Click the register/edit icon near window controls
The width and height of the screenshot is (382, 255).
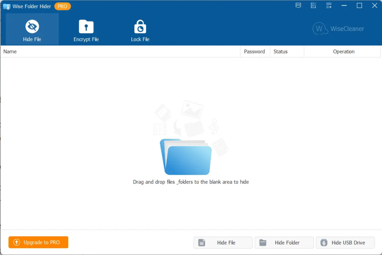[x=313, y=6]
